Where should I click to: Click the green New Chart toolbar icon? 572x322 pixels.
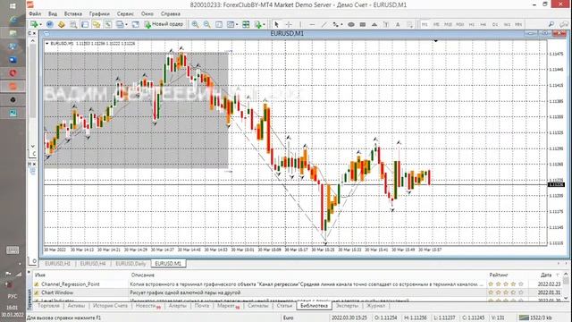click(x=34, y=24)
